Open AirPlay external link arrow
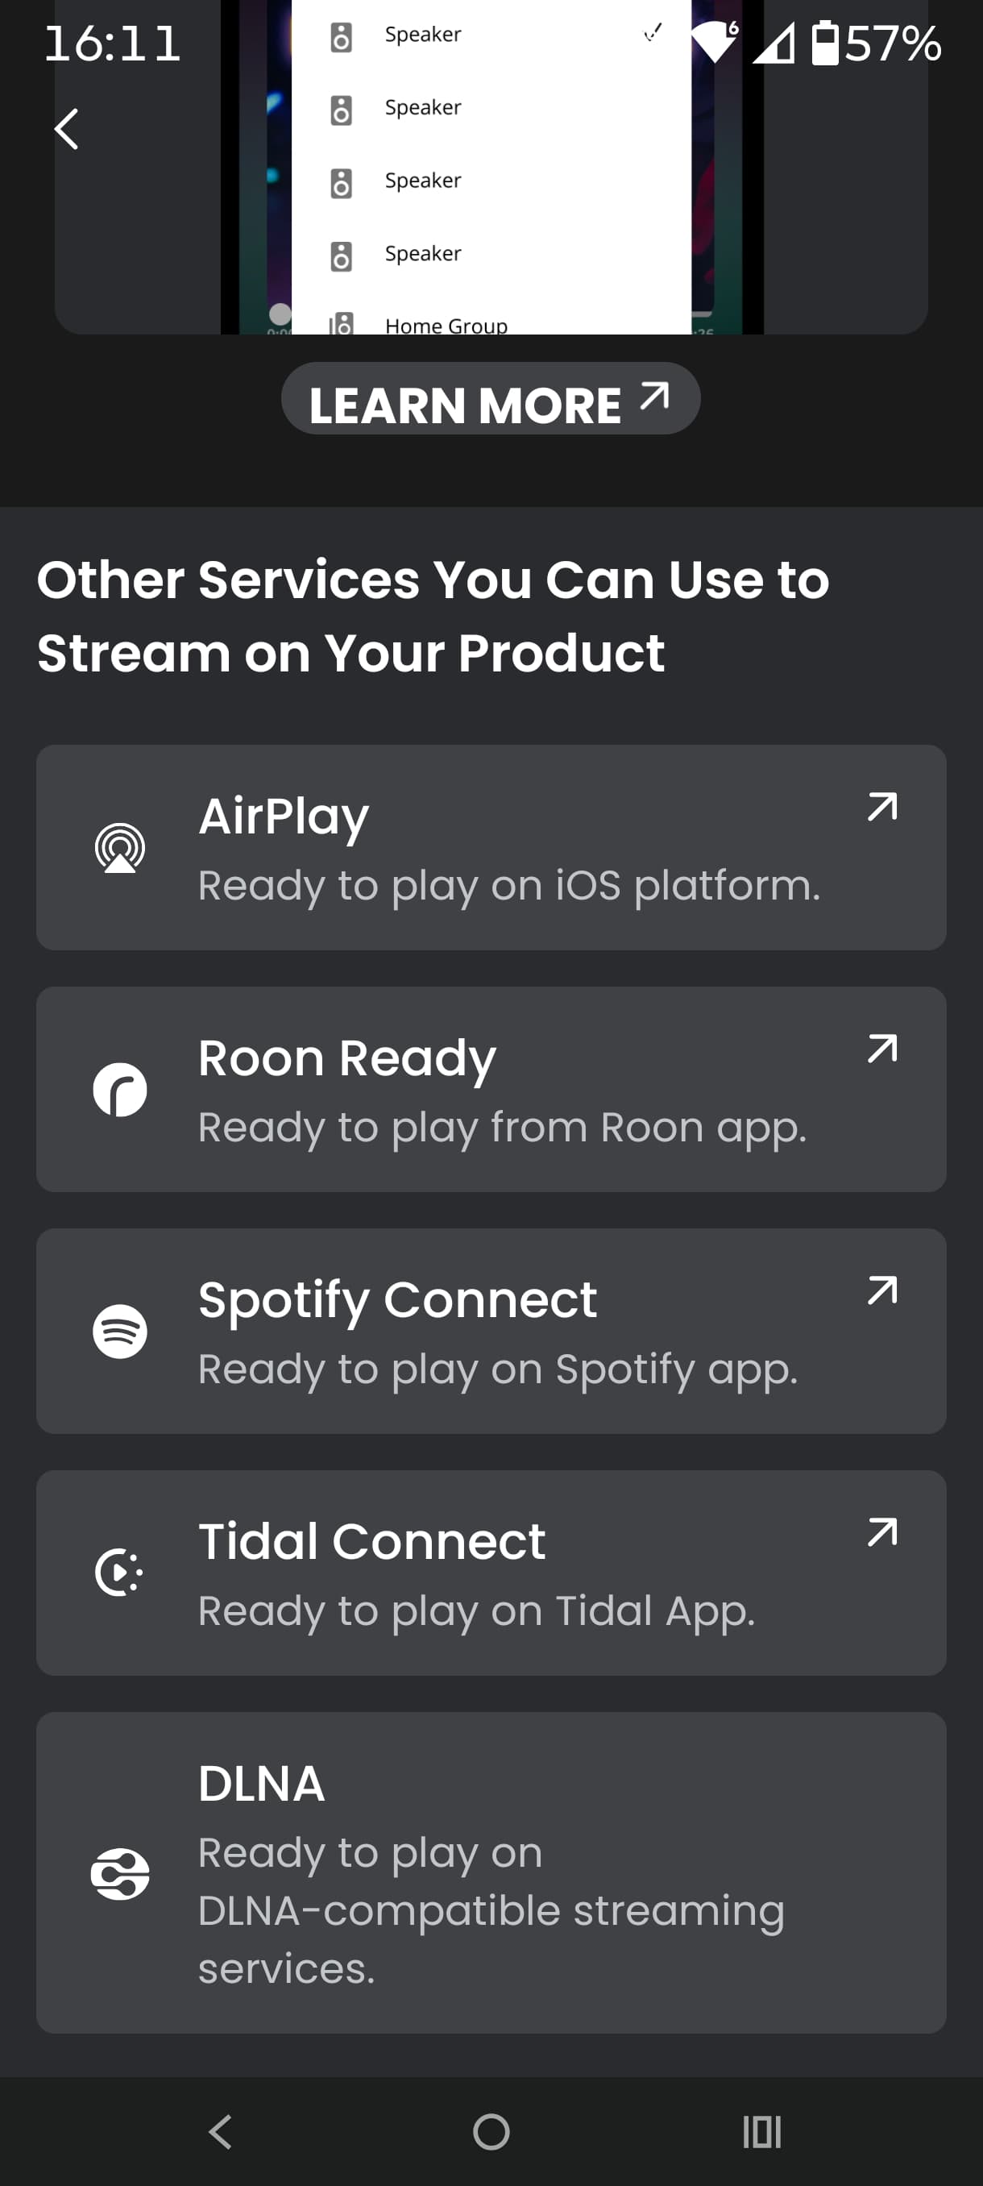The width and height of the screenshot is (983, 2186). (882, 807)
